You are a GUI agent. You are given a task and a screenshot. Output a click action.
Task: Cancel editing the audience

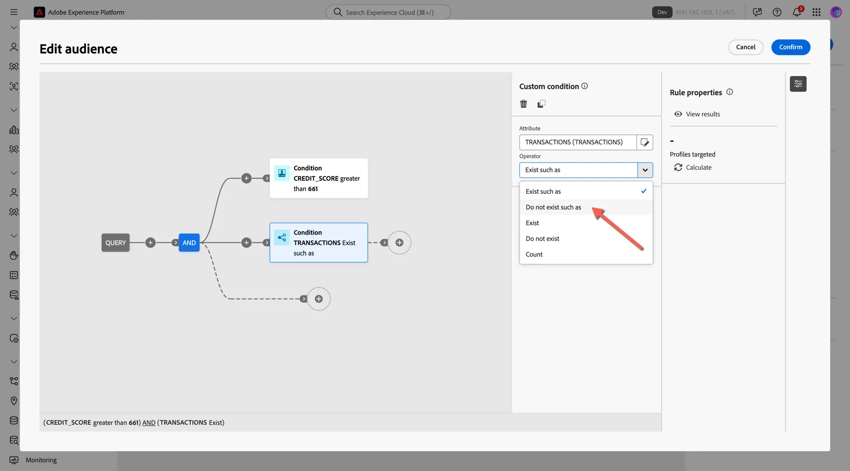[x=745, y=47]
